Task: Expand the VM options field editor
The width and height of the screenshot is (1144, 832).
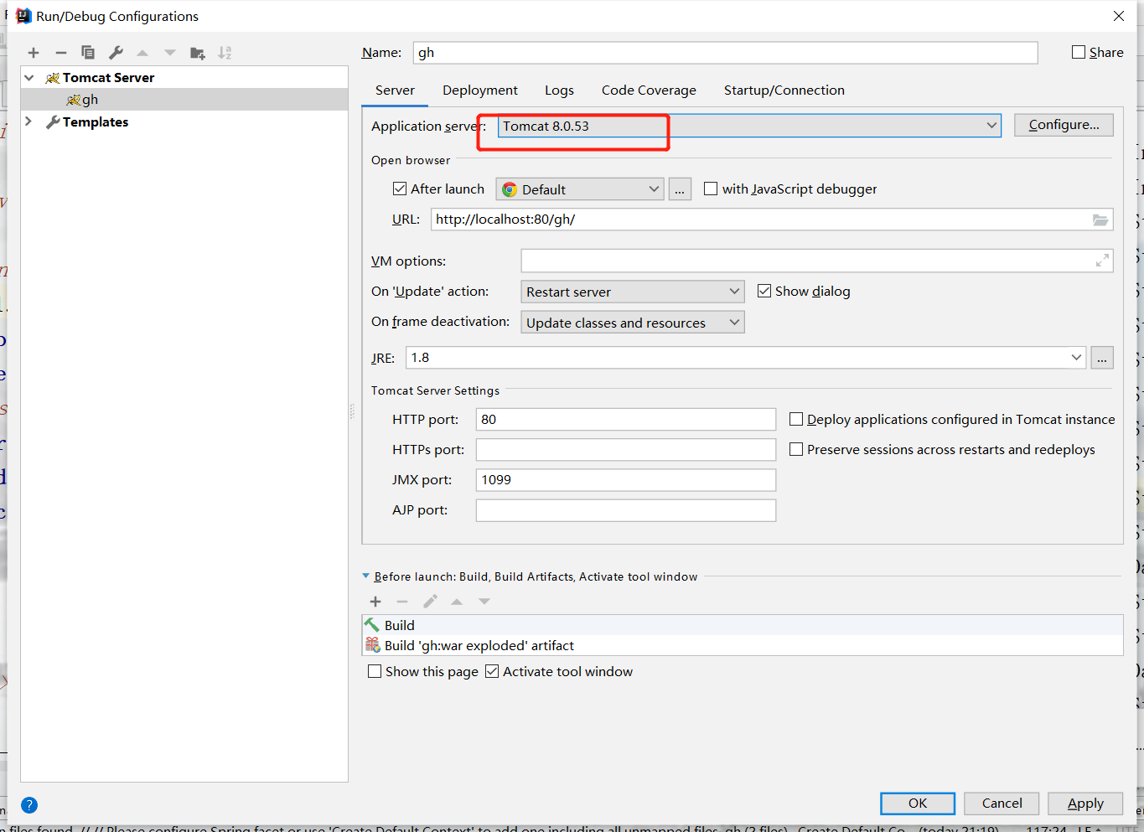Action: (x=1102, y=261)
